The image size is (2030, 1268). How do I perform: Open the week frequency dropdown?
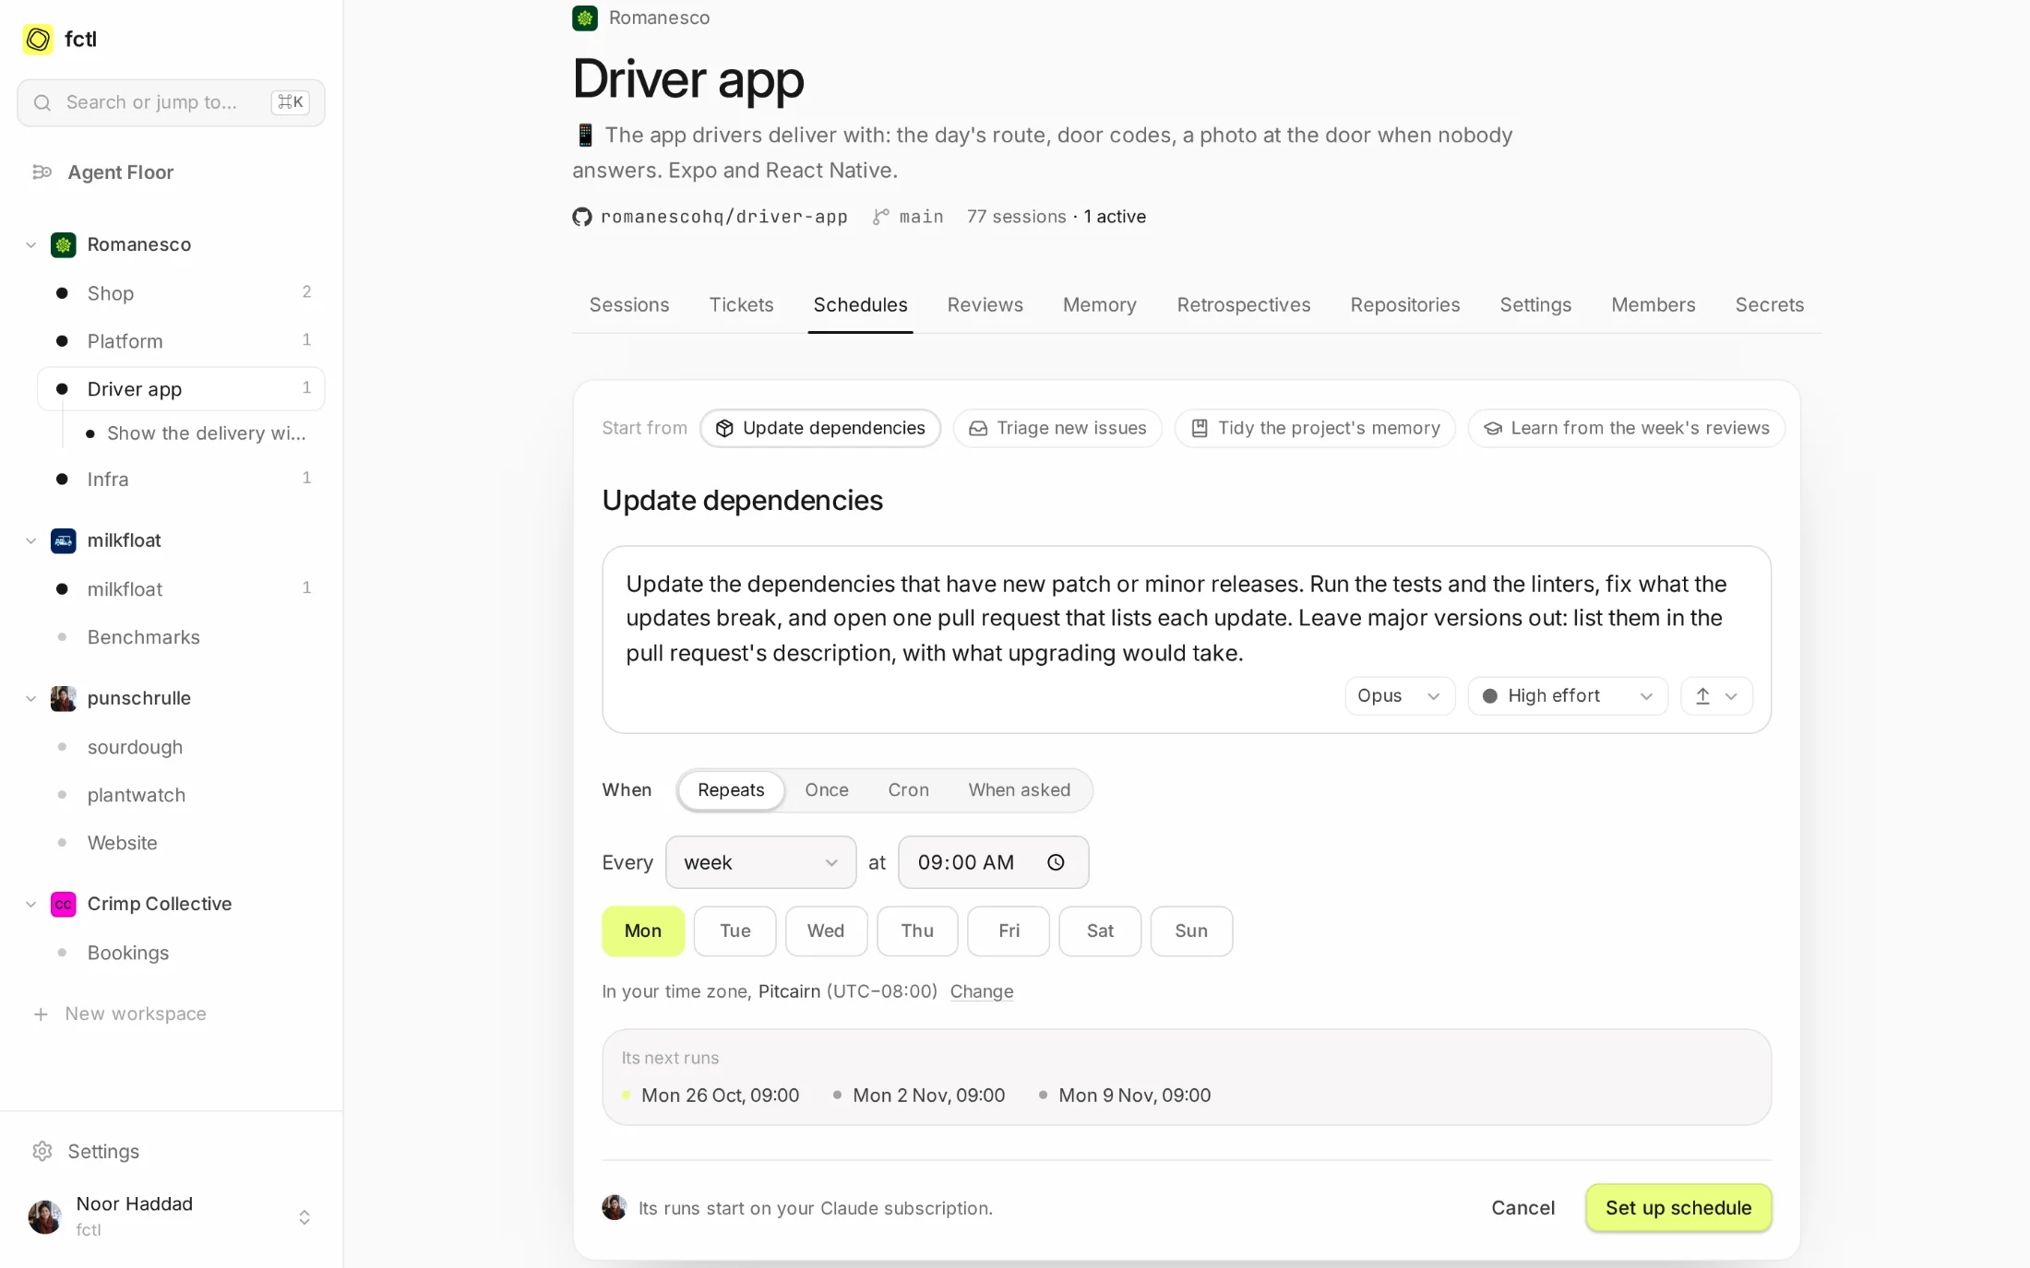[760, 862]
